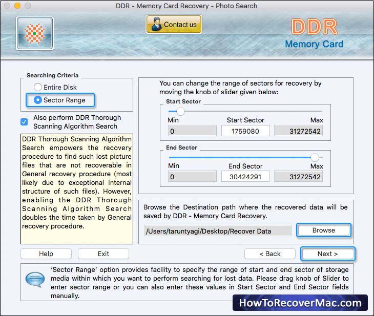Click the Start Sector Min field
Screen dimensions: 374x316
[192, 131]
